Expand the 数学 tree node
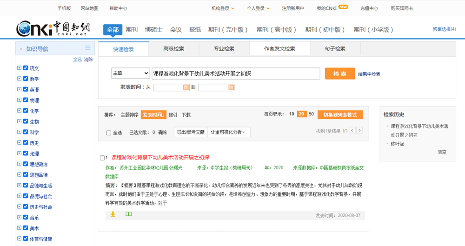Screen dimensions: 465x246 coord(19,79)
